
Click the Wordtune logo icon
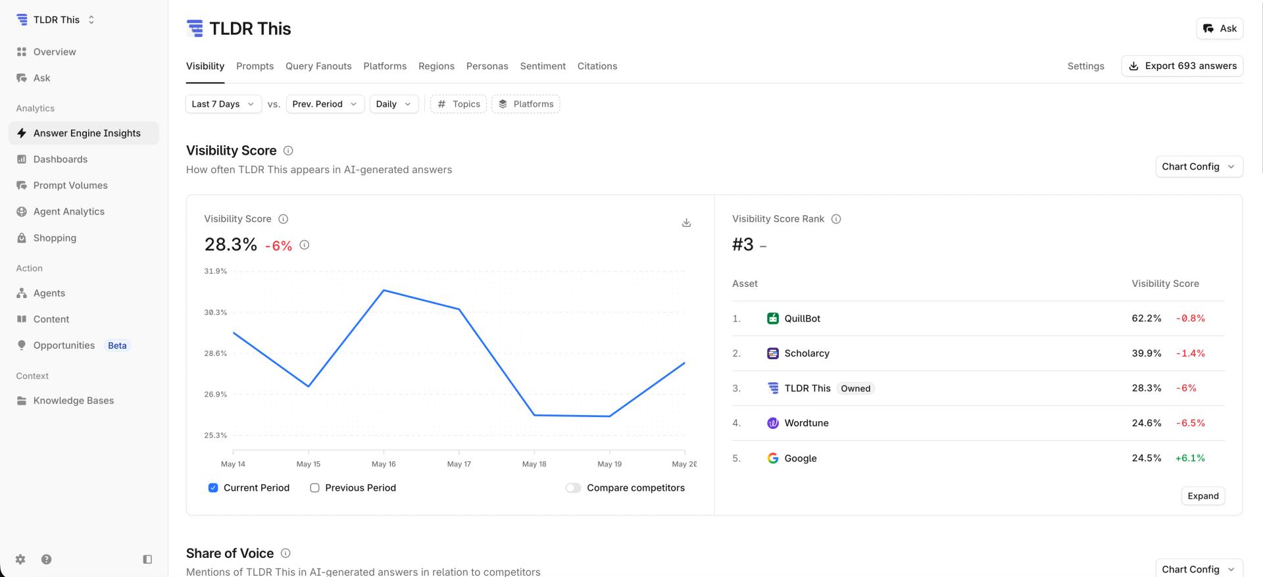click(773, 423)
